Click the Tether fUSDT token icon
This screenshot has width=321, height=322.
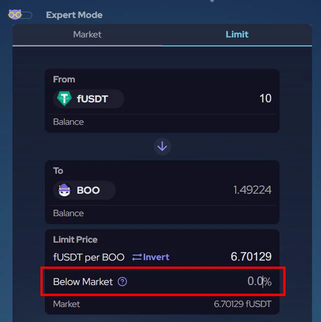click(64, 99)
